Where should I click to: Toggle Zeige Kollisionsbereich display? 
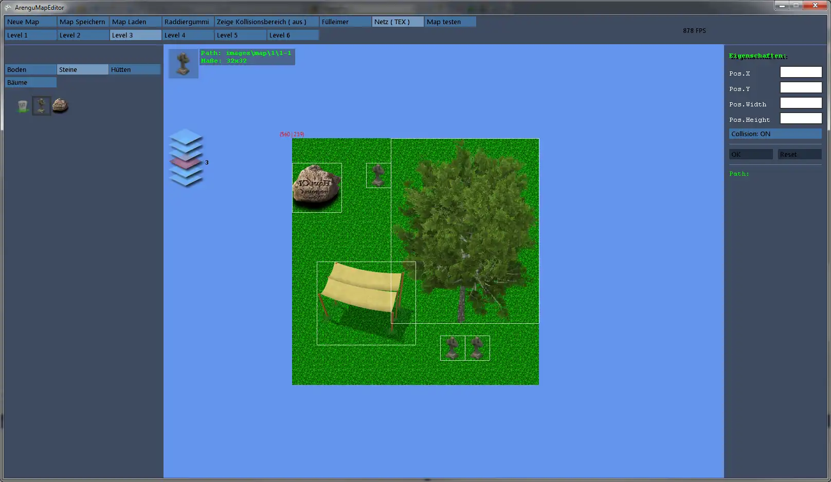tap(266, 22)
